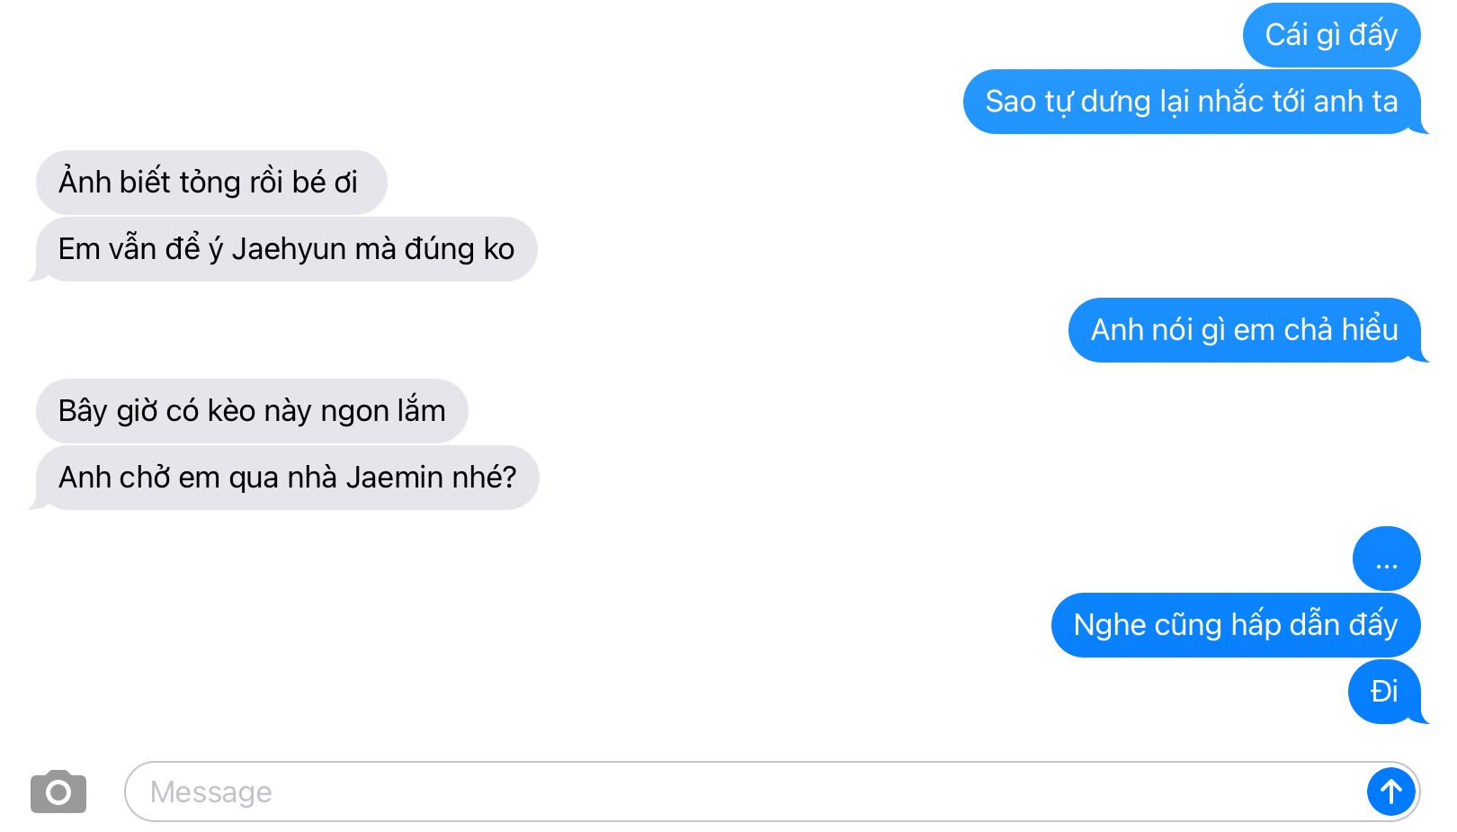The image size is (1457, 832).
Task: Open the camera to attach a photo
Action: point(58,792)
